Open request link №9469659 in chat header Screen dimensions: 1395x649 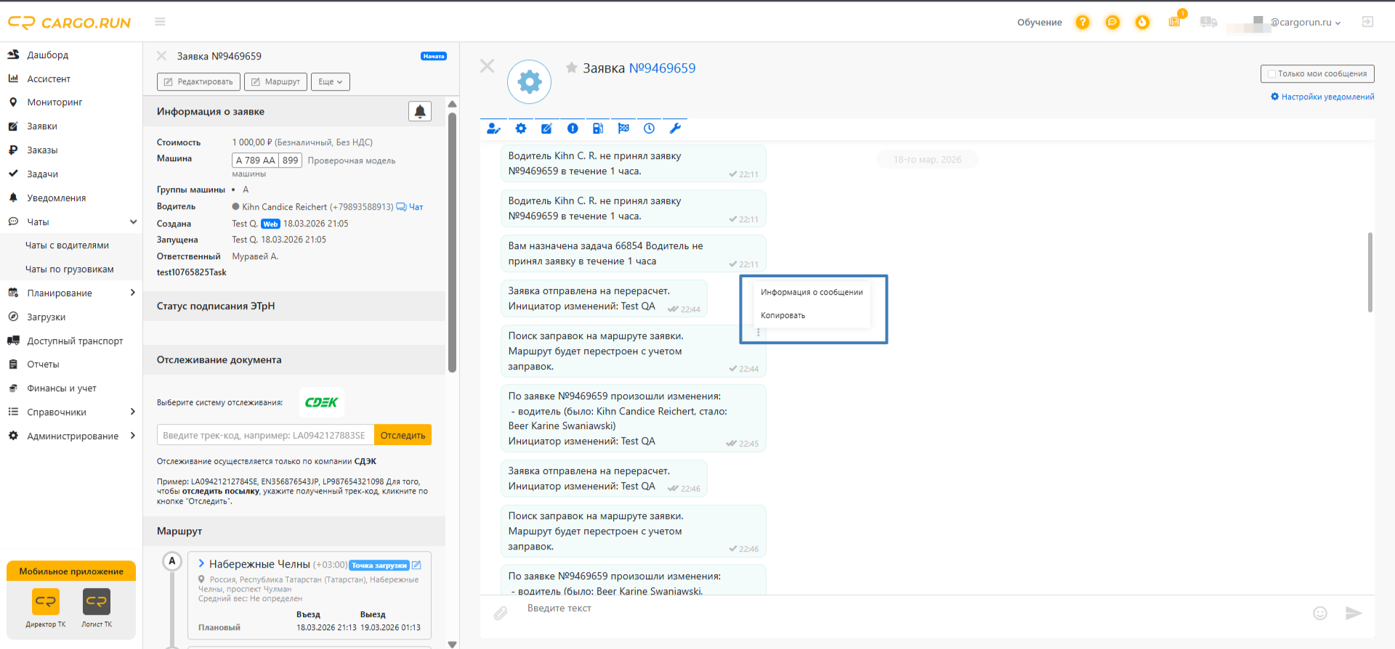(x=662, y=68)
